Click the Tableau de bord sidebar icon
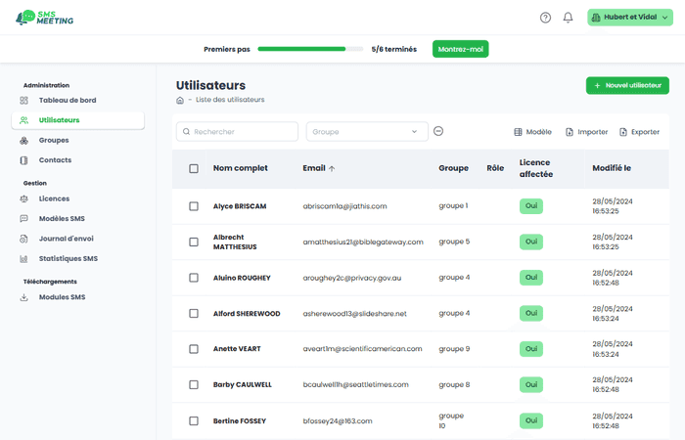685x440 pixels. click(x=24, y=101)
